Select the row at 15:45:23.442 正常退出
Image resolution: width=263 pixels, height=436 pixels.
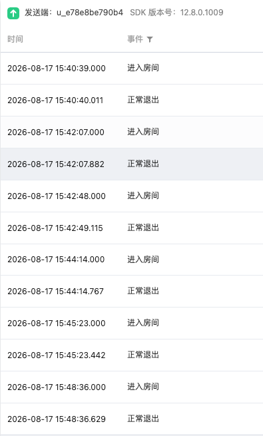[x=132, y=355]
